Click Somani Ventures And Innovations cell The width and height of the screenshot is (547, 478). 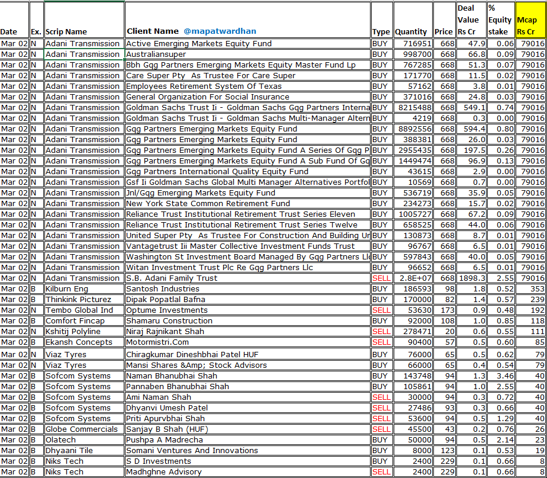(x=247, y=450)
